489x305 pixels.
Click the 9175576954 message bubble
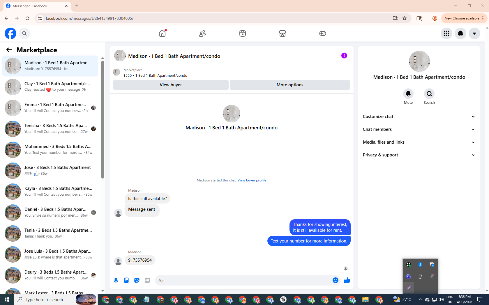point(140,260)
